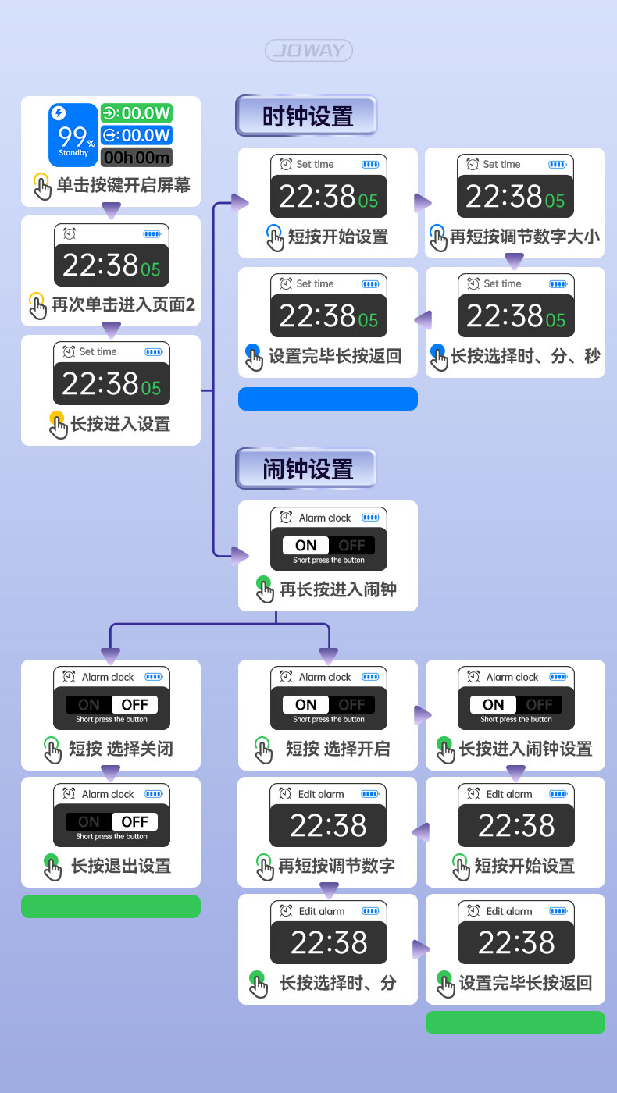Click the green input power icon beside 00.0W

(x=109, y=113)
